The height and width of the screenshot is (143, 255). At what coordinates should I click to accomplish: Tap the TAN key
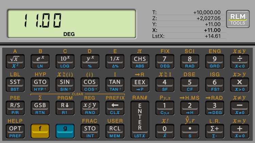click(x=115, y=85)
